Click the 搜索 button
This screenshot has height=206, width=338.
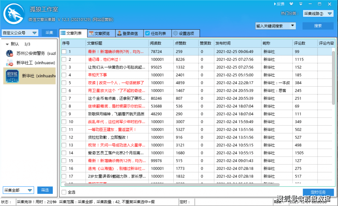coord(318,26)
